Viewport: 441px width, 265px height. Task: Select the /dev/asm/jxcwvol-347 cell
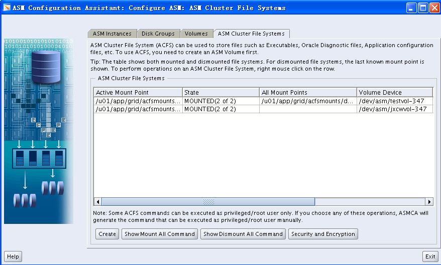point(395,109)
